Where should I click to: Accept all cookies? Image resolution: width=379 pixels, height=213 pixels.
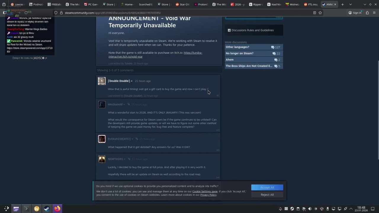pos(267,188)
